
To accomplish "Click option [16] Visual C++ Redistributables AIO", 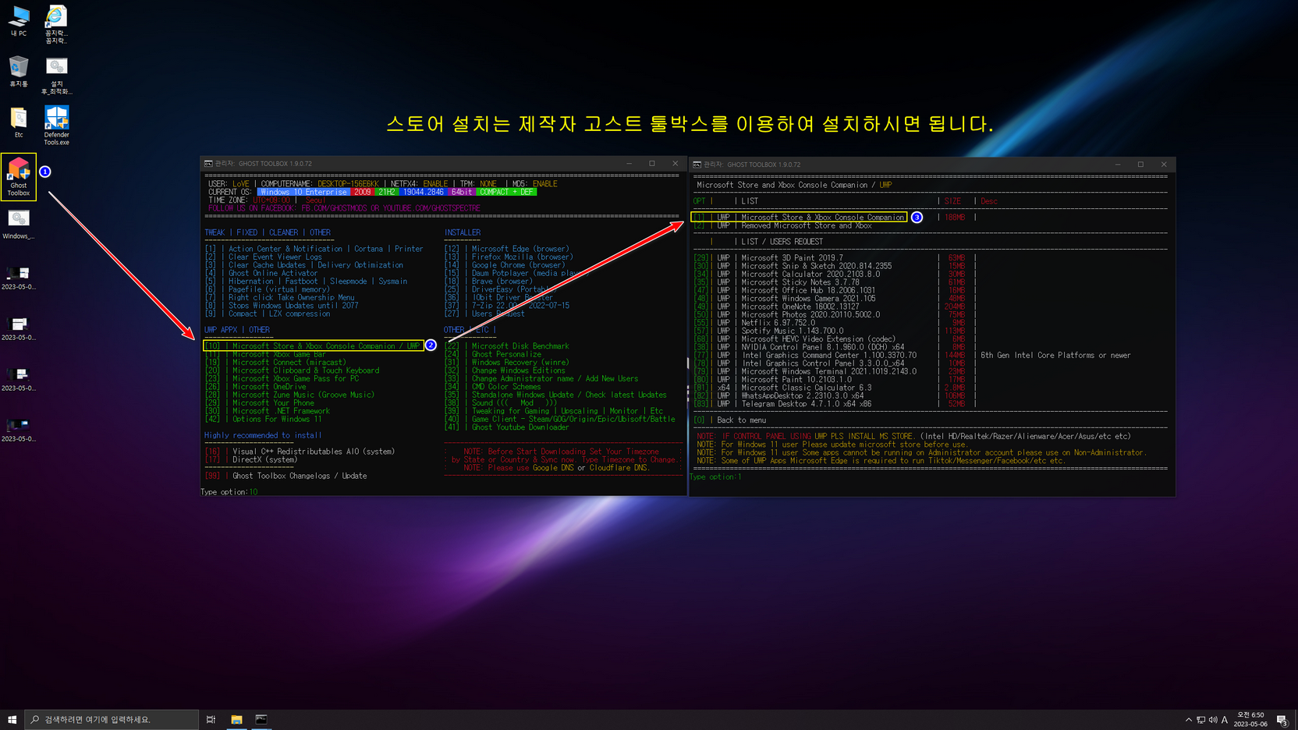I will [300, 452].
